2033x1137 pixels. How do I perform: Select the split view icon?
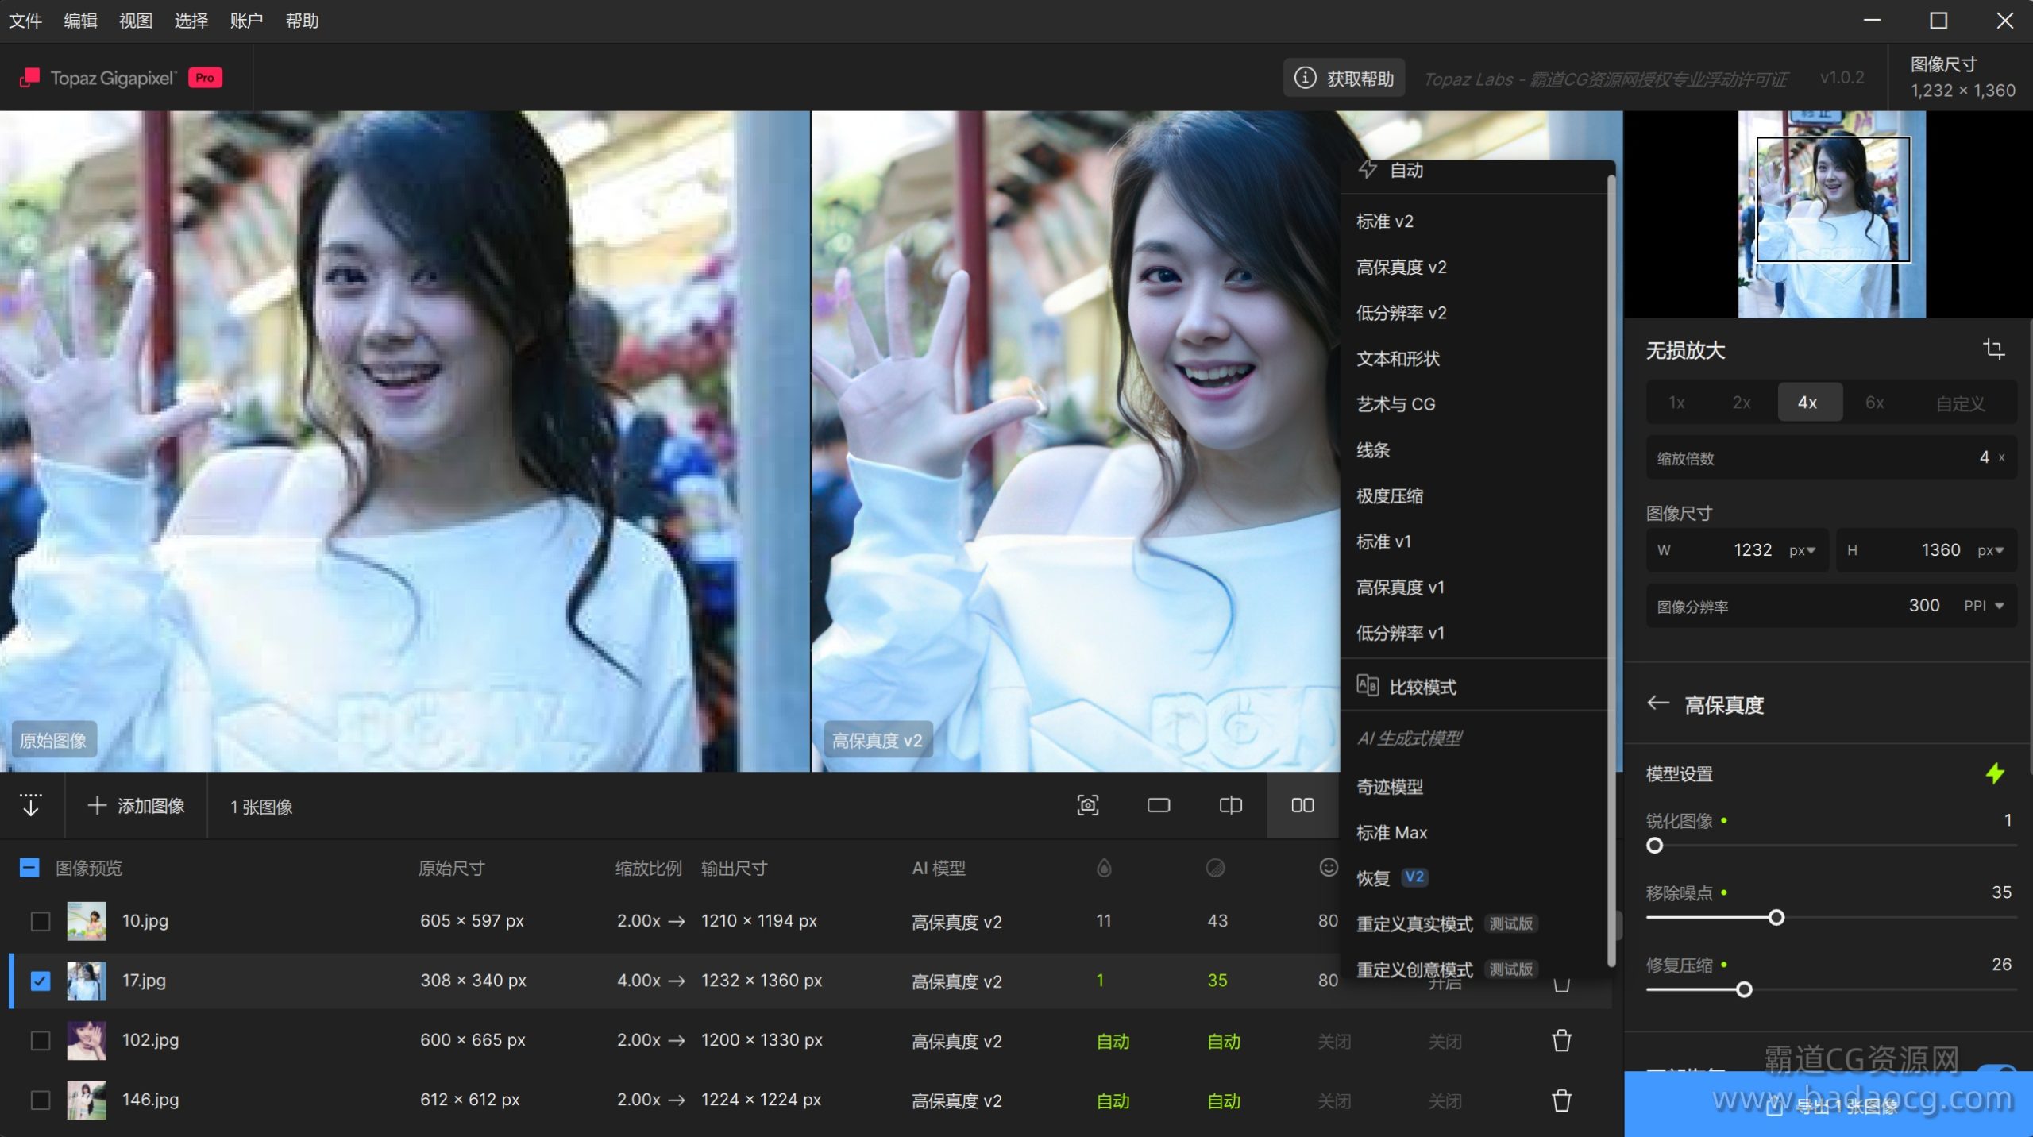(x=1230, y=805)
